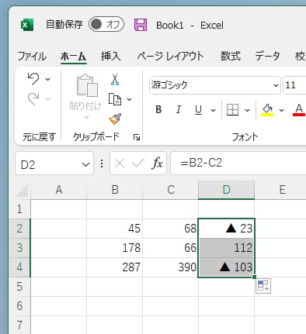Open the Auto Fill Options button
Viewport: 306px width, 334px height.
[x=263, y=286]
